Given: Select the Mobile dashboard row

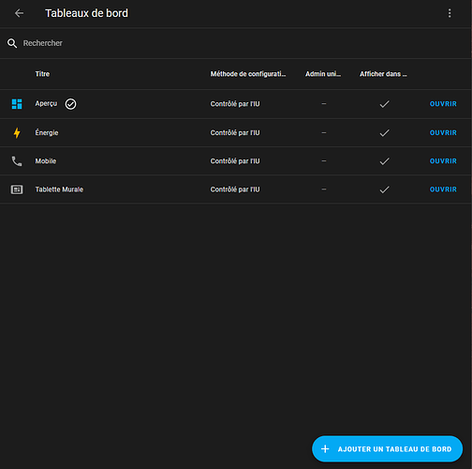Looking at the screenshot, I should click(236, 161).
